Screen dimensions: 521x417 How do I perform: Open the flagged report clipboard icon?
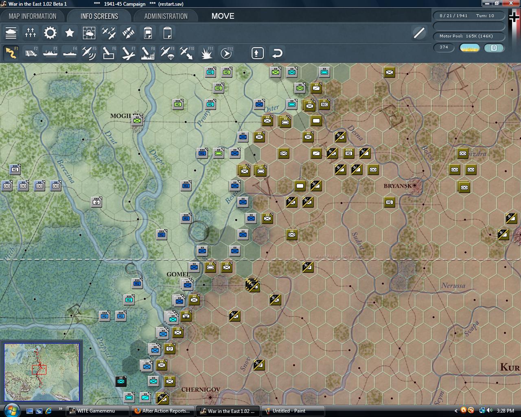(x=148, y=33)
